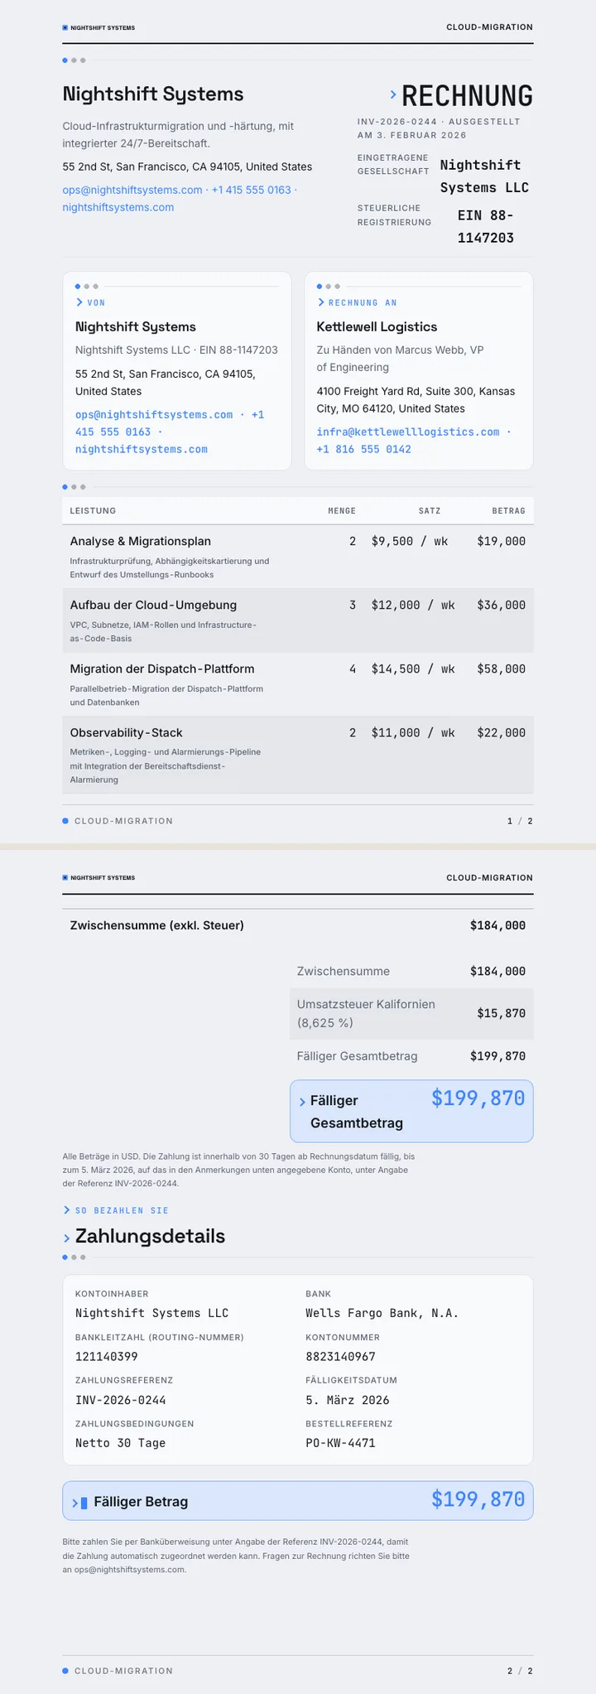Click the chevron next to SO BEZAHLEN SIE
The width and height of the screenshot is (596, 1694).
[66, 1210]
